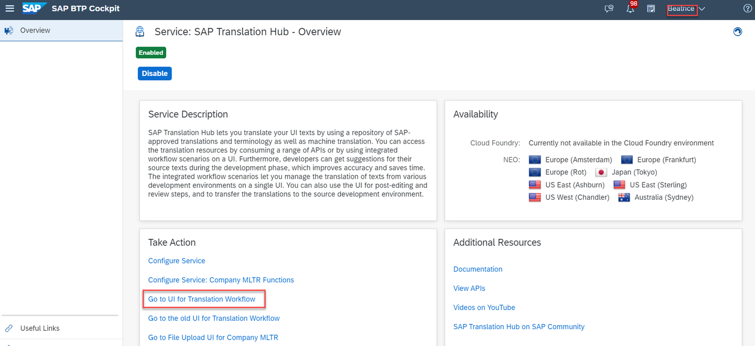The image size is (755, 346).
Task: Click the Japan flag icon
Action: pyautogui.click(x=601, y=172)
